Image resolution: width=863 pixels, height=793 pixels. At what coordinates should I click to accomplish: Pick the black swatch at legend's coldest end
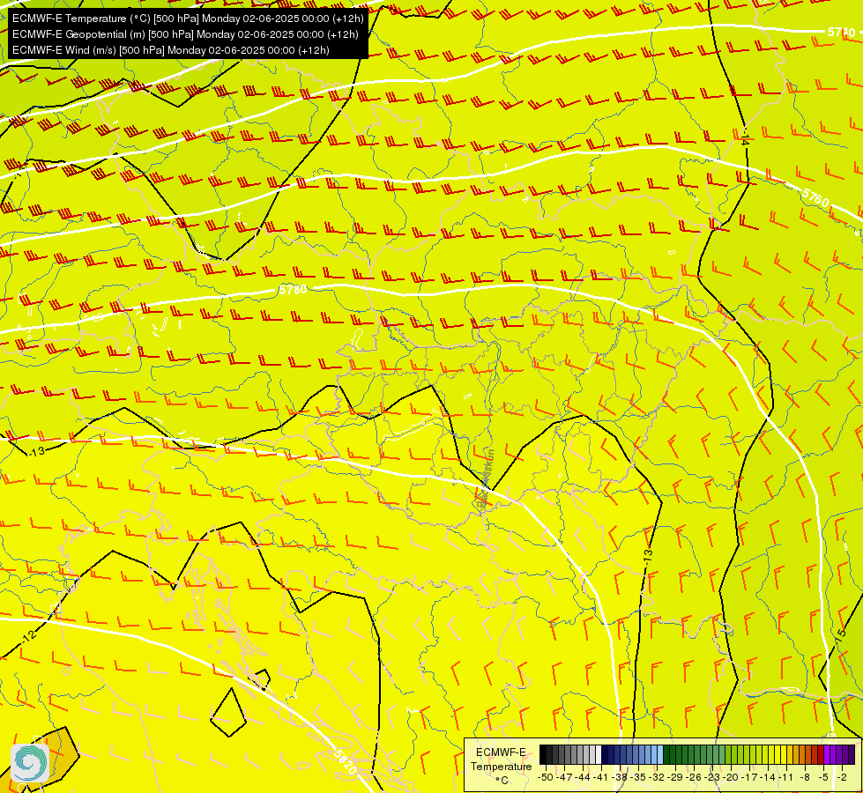pyautogui.click(x=543, y=755)
